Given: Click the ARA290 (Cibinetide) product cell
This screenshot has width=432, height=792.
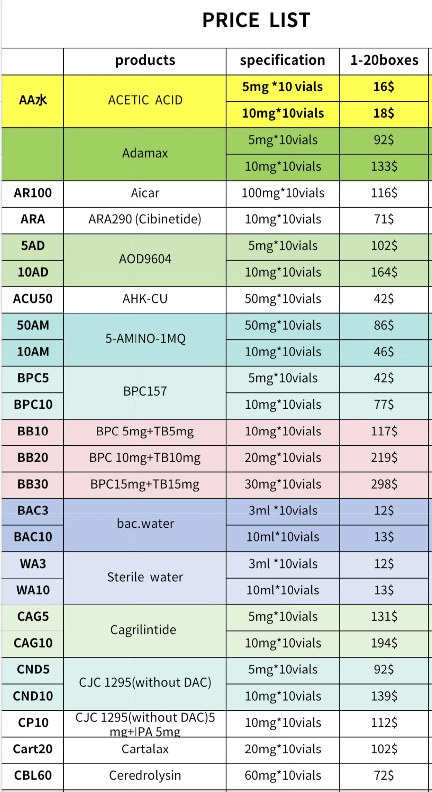Looking at the screenshot, I should pyautogui.click(x=145, y=219).
